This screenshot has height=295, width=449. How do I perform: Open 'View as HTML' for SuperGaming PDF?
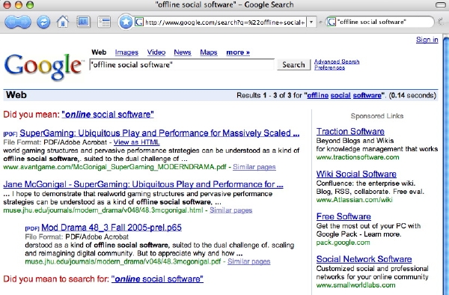[137, 142]
